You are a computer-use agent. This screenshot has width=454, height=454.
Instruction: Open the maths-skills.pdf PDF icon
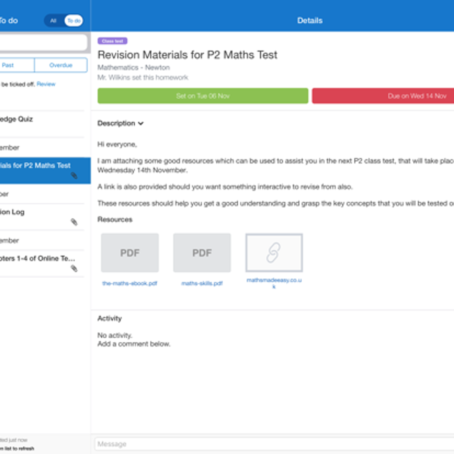[202, 253]
